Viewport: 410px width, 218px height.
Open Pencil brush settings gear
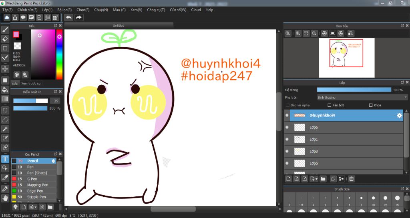(x=53, y=161)
